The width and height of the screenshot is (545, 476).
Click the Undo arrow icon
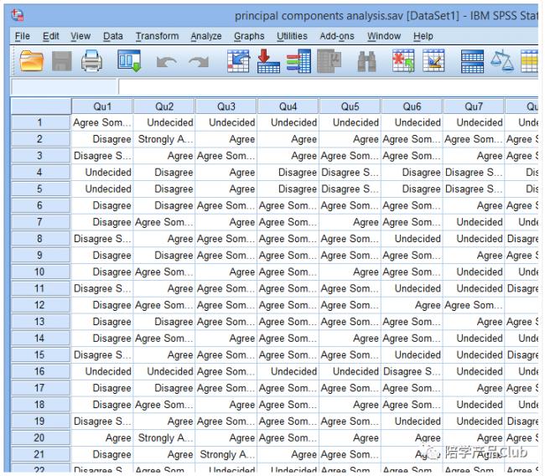tap(166, 62)
